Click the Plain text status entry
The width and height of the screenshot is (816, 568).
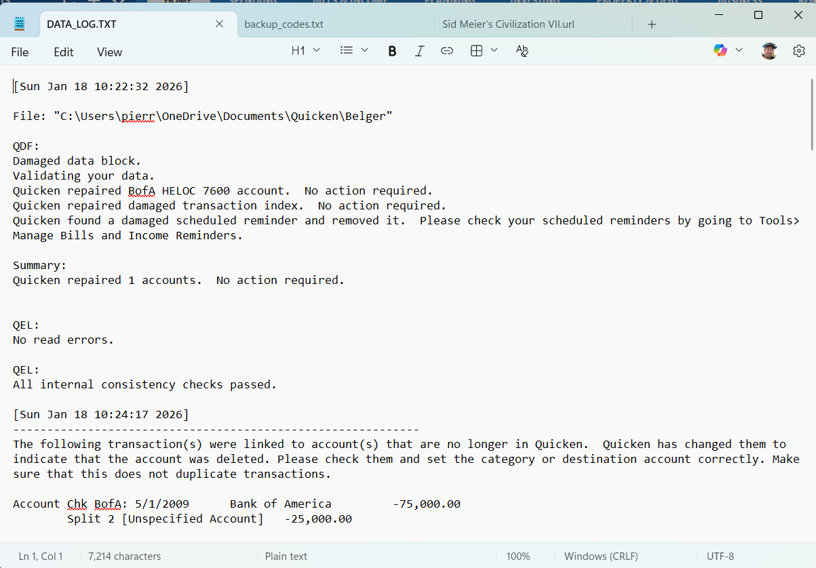(x=286, y=556)
